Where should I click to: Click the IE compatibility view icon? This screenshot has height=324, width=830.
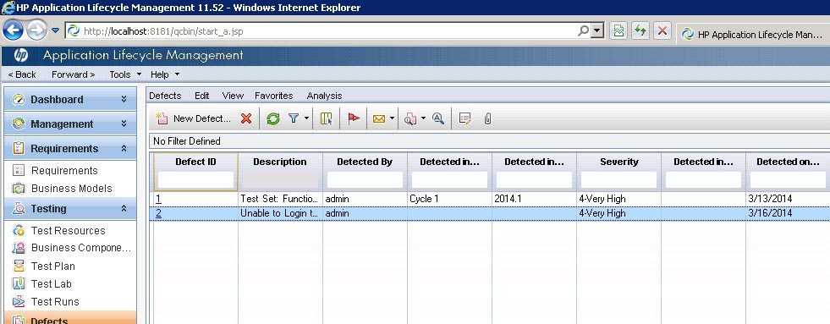tap(618, 30)
